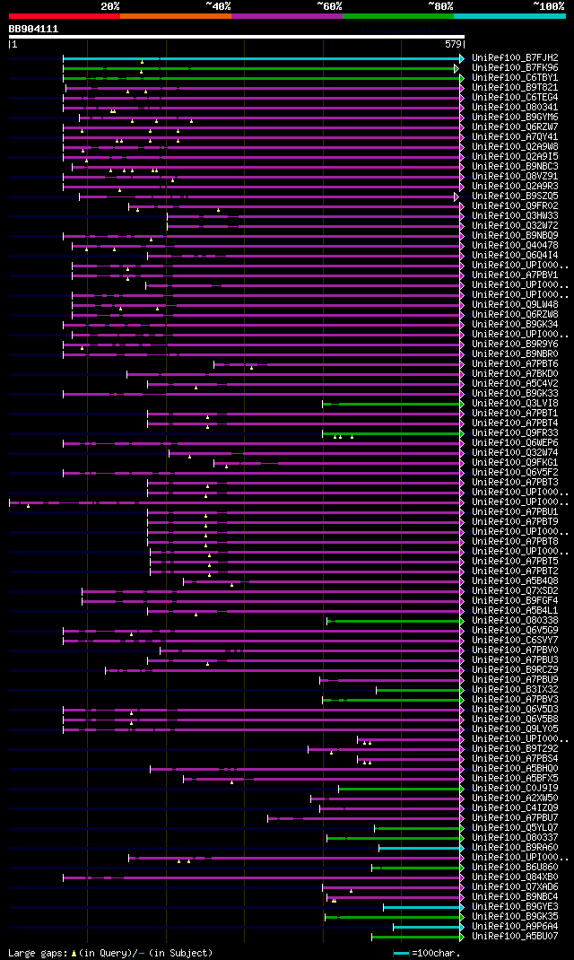Open the UniRef100_B9T821 hit label
This screenshot has height=960, width=574.
click(x=515, y=88)
